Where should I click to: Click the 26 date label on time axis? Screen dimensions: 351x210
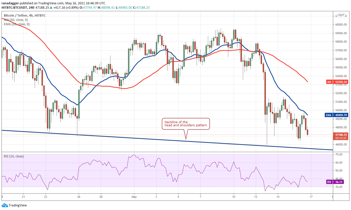pyautogui.click(x=79, y=197)
